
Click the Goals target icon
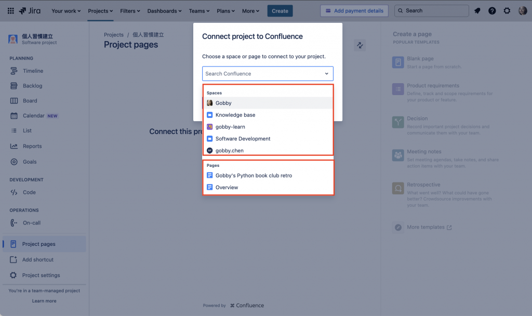click(14, 162)
